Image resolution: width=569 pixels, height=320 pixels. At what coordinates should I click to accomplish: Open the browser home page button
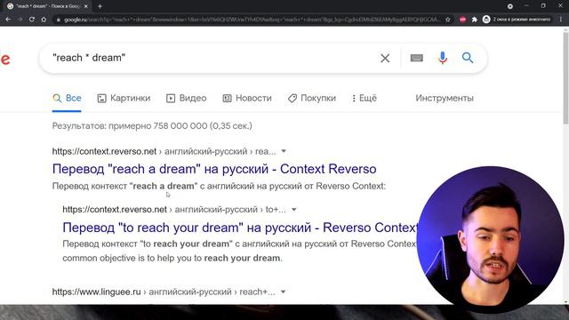coord(44,20)
